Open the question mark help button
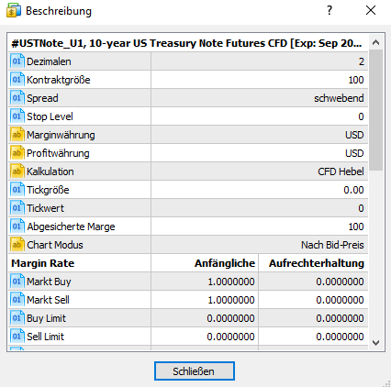Screen dimensions: 391x387 [330, 11]
